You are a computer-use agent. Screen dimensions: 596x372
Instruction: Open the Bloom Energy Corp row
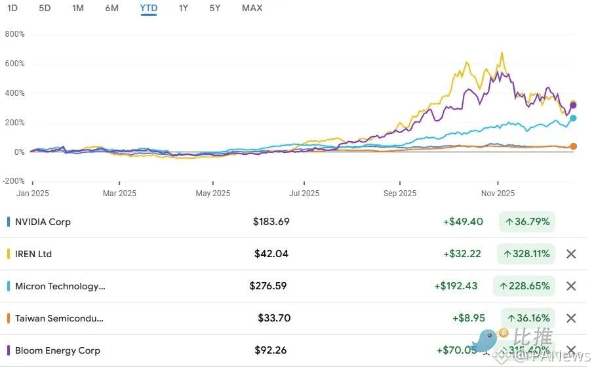[294, 350]
